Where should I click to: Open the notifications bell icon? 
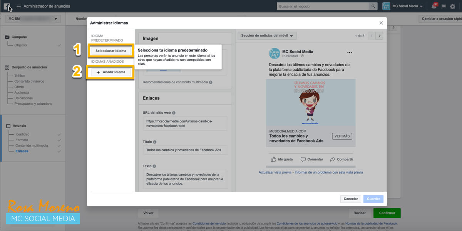pos(434,7)
